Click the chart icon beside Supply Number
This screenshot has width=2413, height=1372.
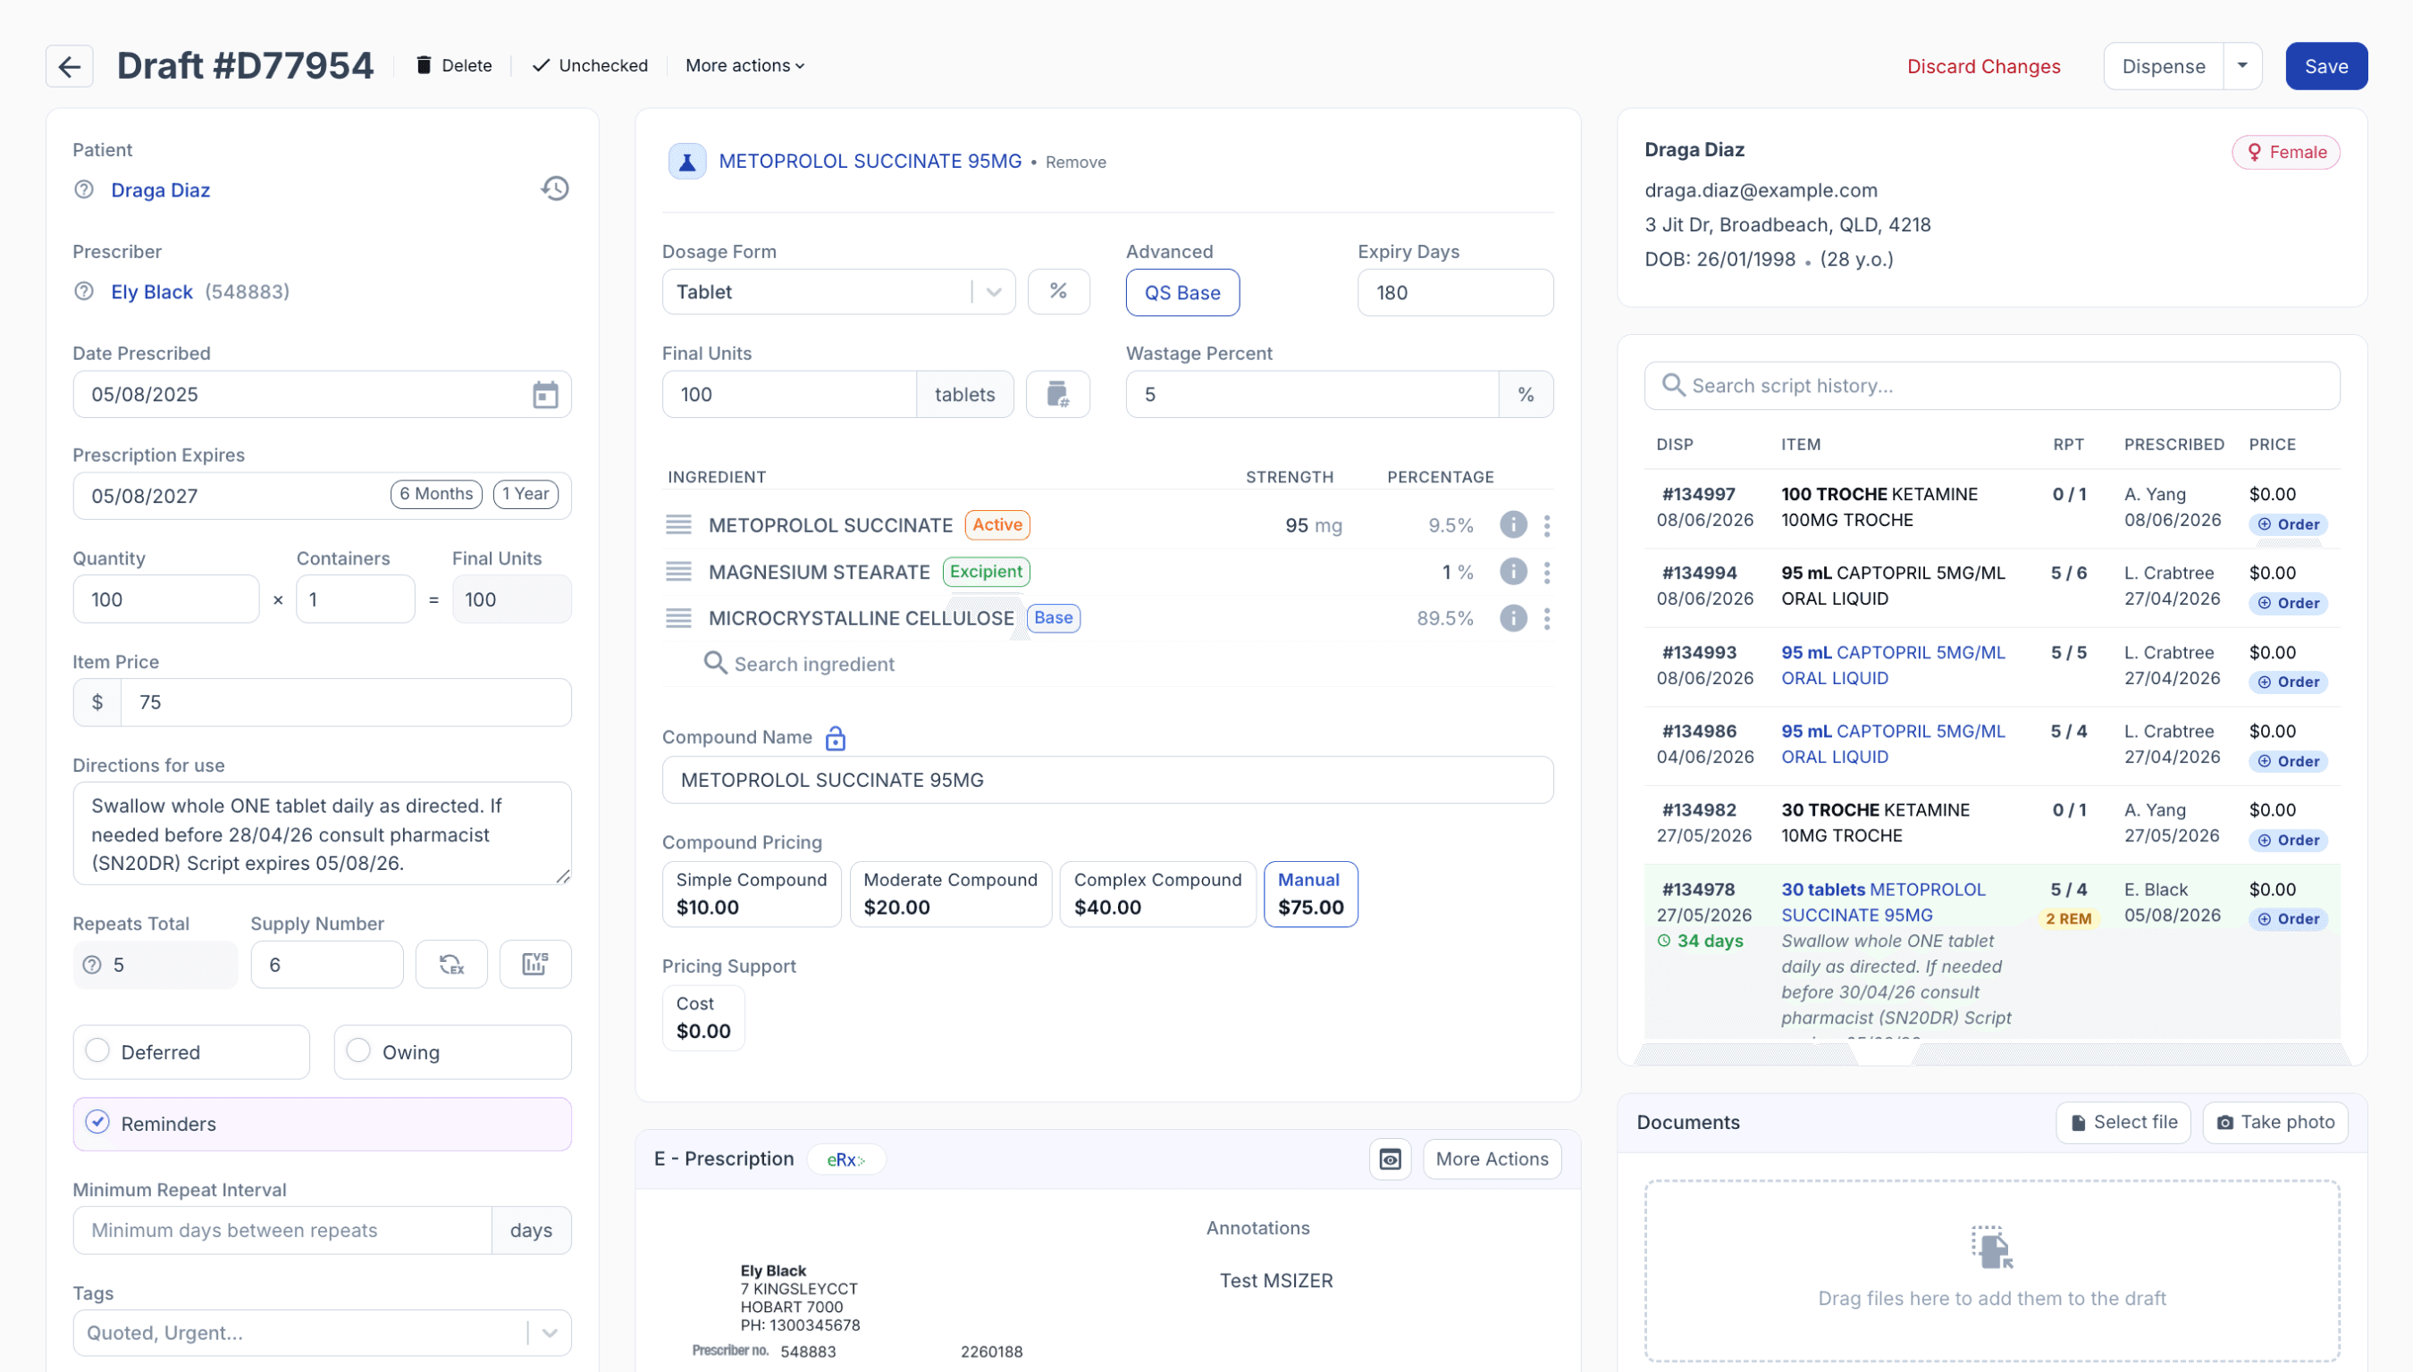coord(535,964)
